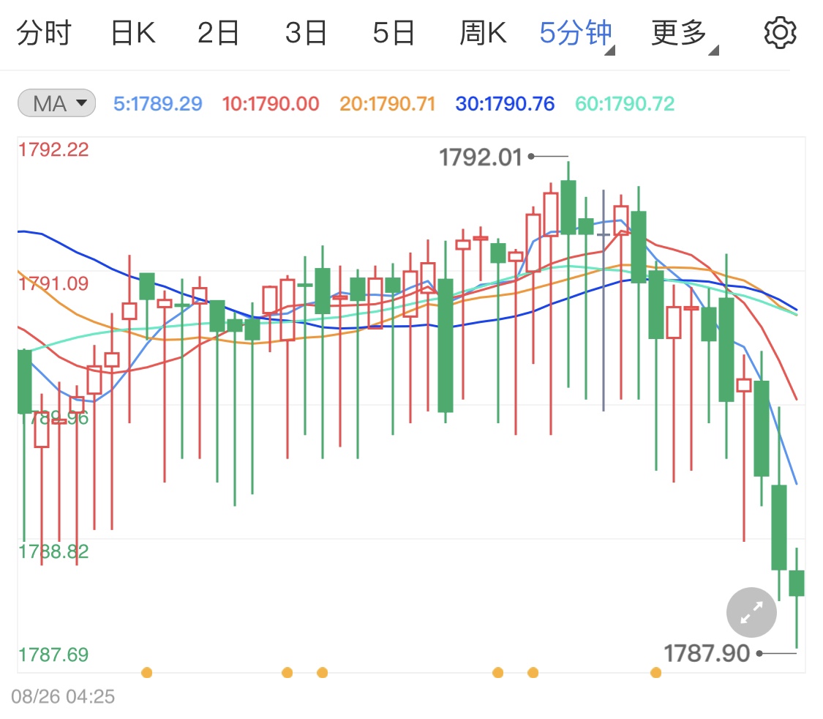
Task: Select the 3日 chart tab
Action: pos(306,32)
